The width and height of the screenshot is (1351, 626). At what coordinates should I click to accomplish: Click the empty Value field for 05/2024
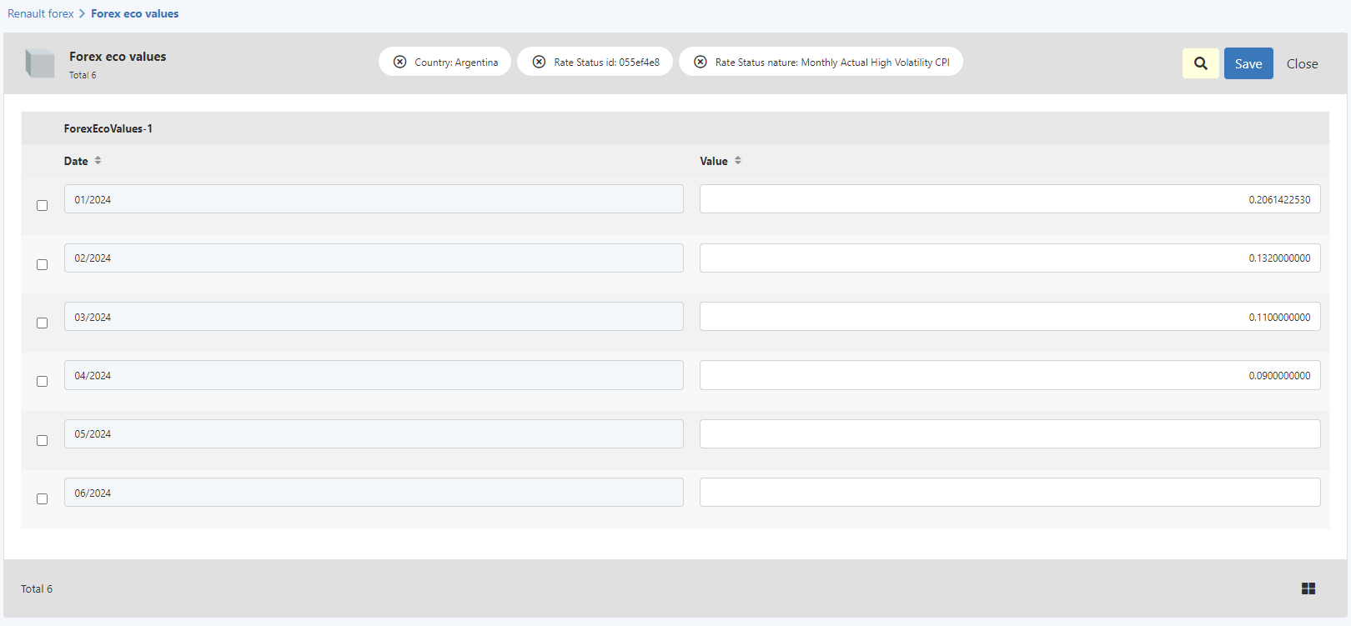[1010, 433]
